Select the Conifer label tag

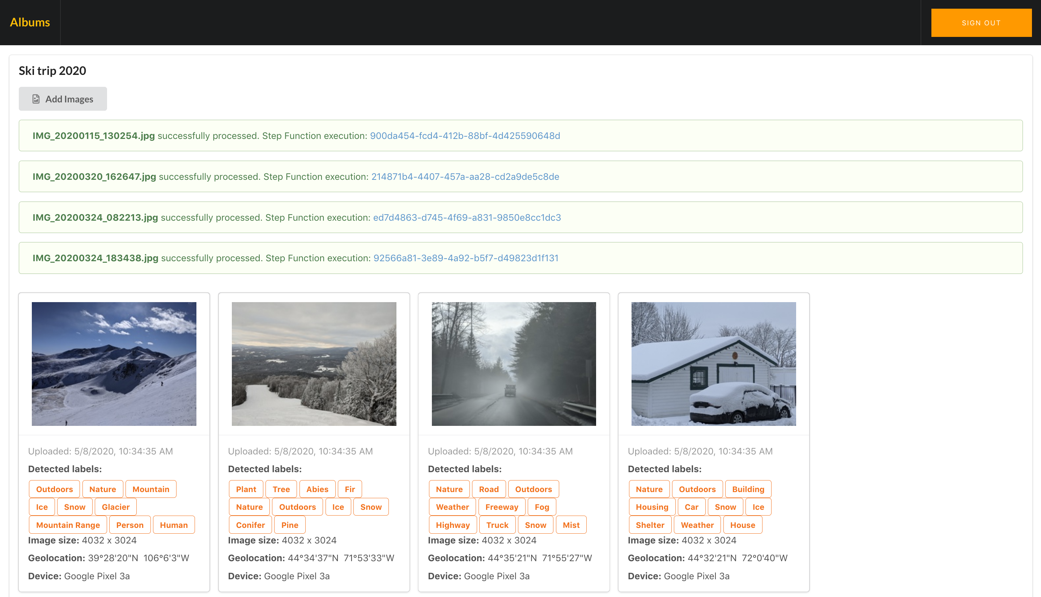250,525
